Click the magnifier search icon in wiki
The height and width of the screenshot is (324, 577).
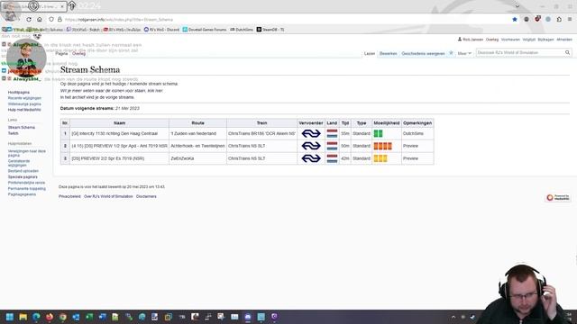567,53
